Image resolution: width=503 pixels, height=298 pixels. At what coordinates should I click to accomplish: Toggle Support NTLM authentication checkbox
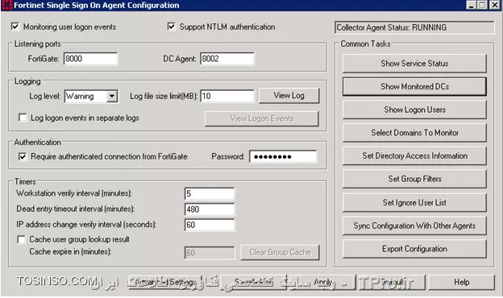point(172,27)
